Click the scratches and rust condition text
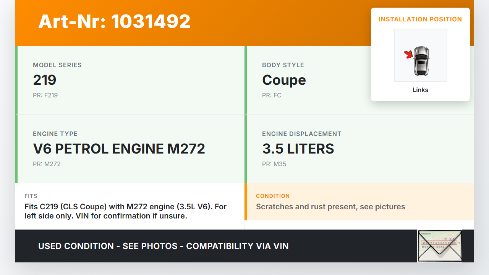 click(330, 207)
